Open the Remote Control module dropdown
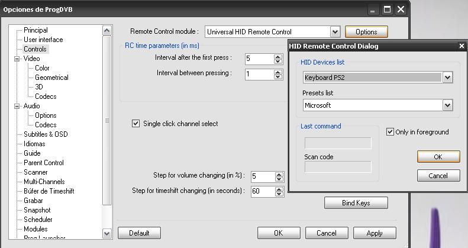This screenshot has height=248, width=468. (335, 32)
